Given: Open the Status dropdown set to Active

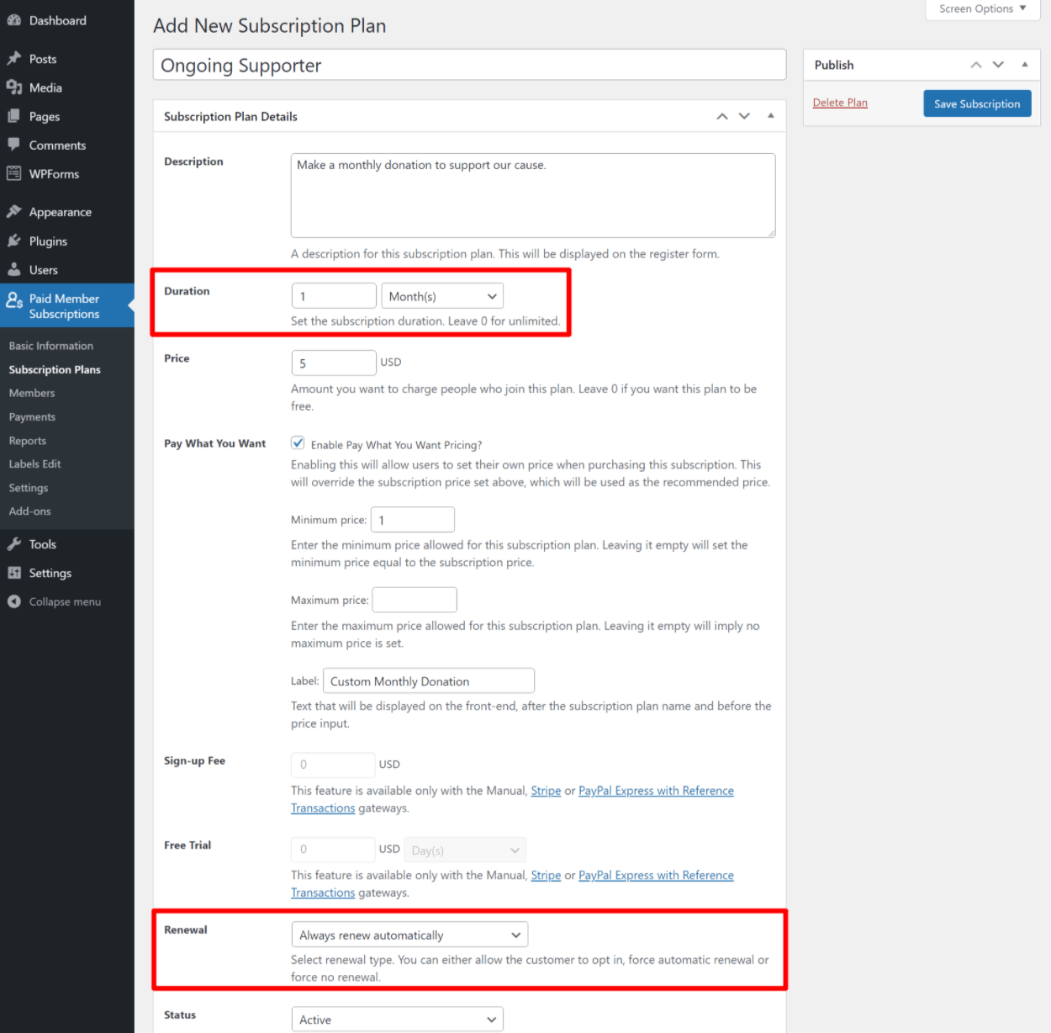Looking at the screenshot, I should click(x=397, y=1020).
